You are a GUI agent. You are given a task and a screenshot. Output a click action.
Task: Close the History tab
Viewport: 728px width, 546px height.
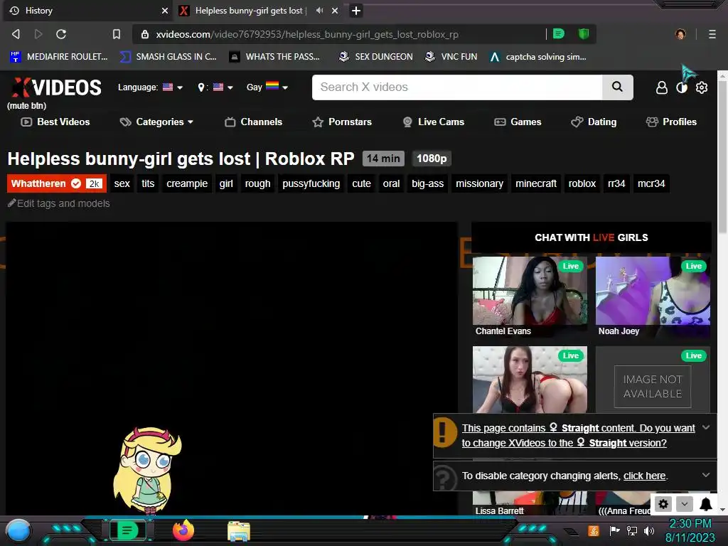coord(164,10)
